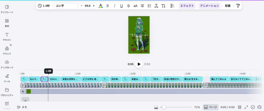Viewport: 264px width, 111px height.
Task: Open the transparency checkerboard icon
Action: pos(173,6)
